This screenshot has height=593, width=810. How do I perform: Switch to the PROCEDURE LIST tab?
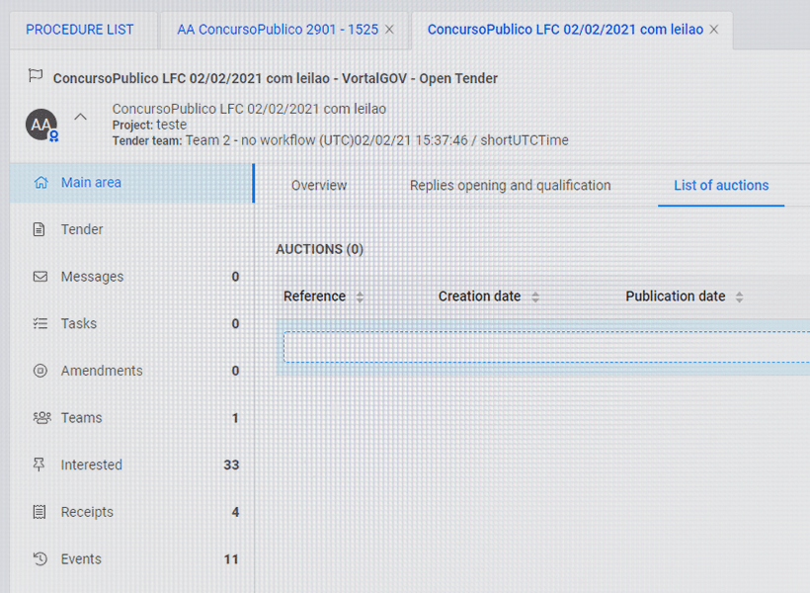pyautogui.click(x=80, y=30)
